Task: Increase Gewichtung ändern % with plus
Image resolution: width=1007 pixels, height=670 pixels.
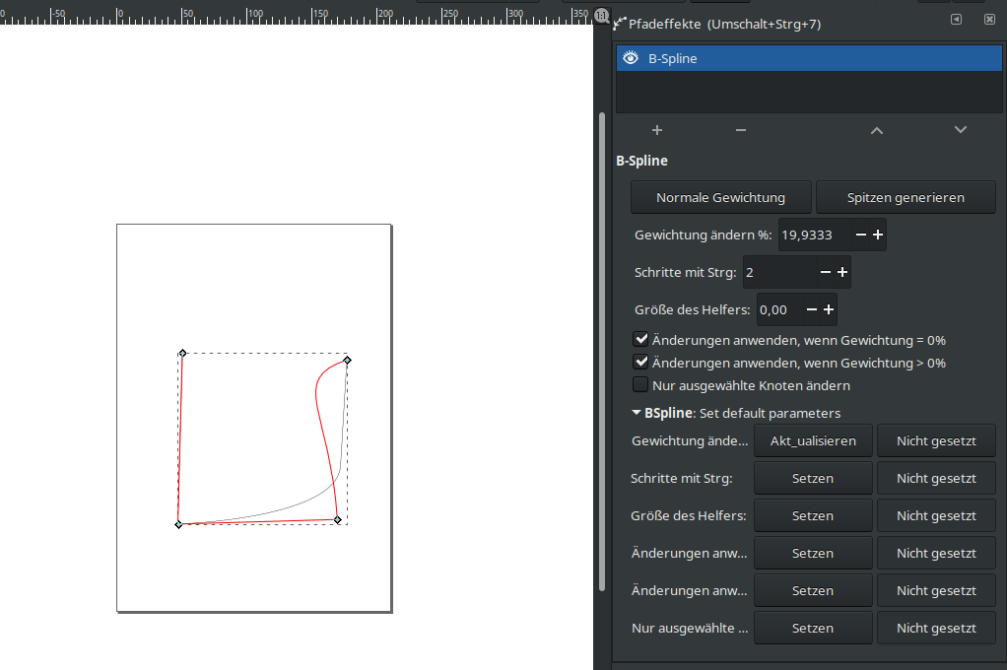Action: 878,235
